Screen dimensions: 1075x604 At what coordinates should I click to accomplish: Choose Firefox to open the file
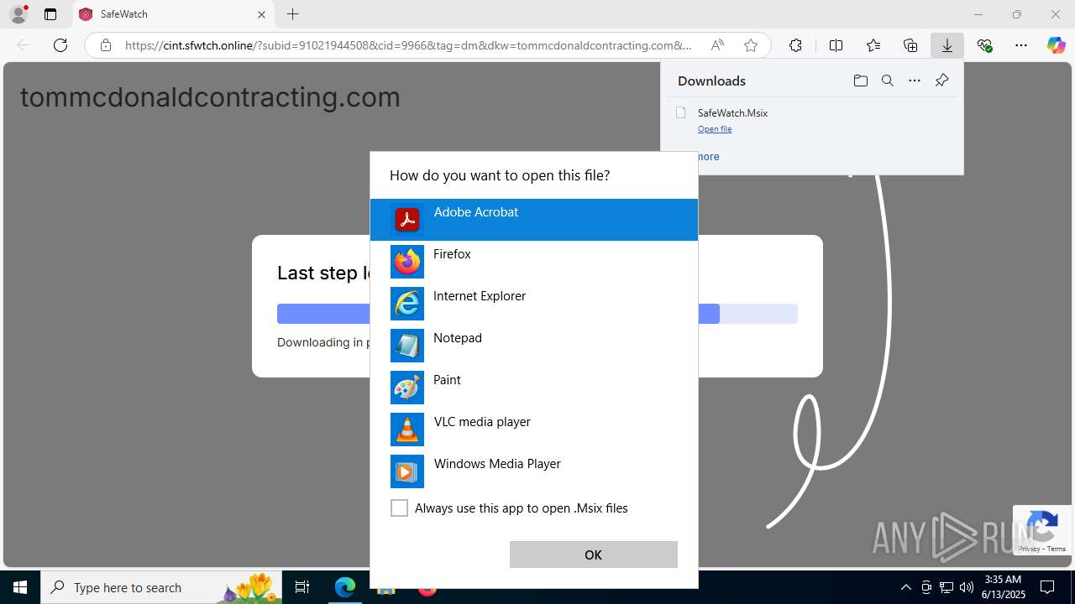pyautogui.click(x=534, y=262)
